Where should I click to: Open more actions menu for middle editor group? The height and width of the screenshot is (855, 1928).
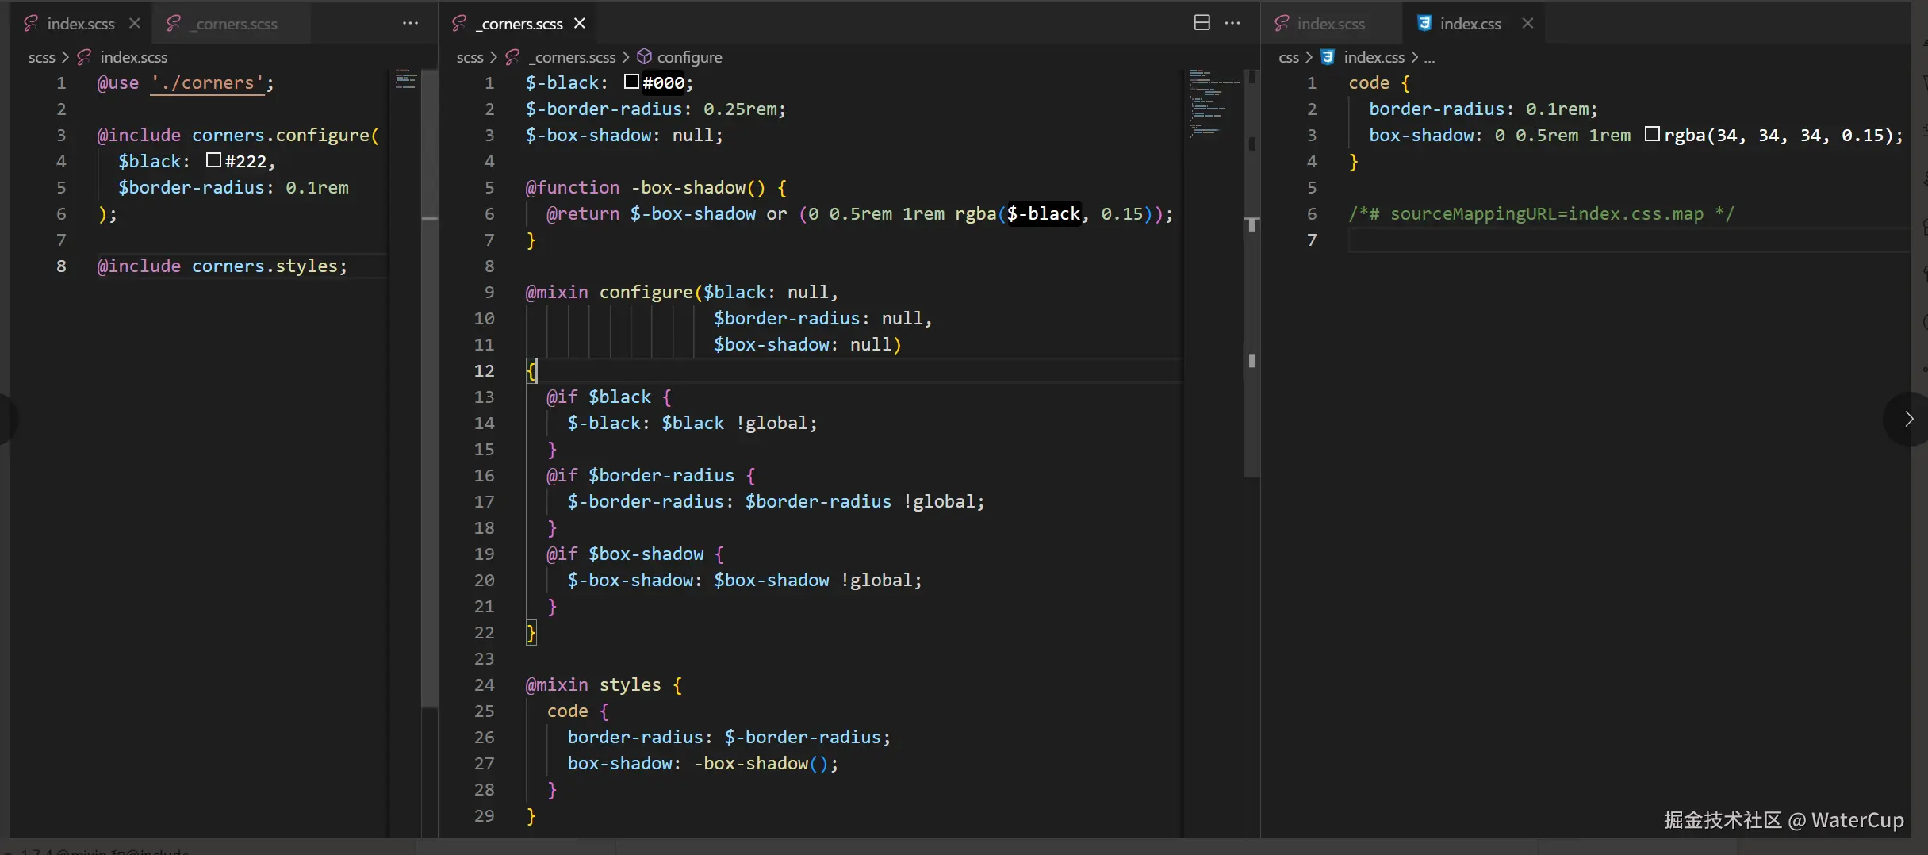tap(1232, 23)
